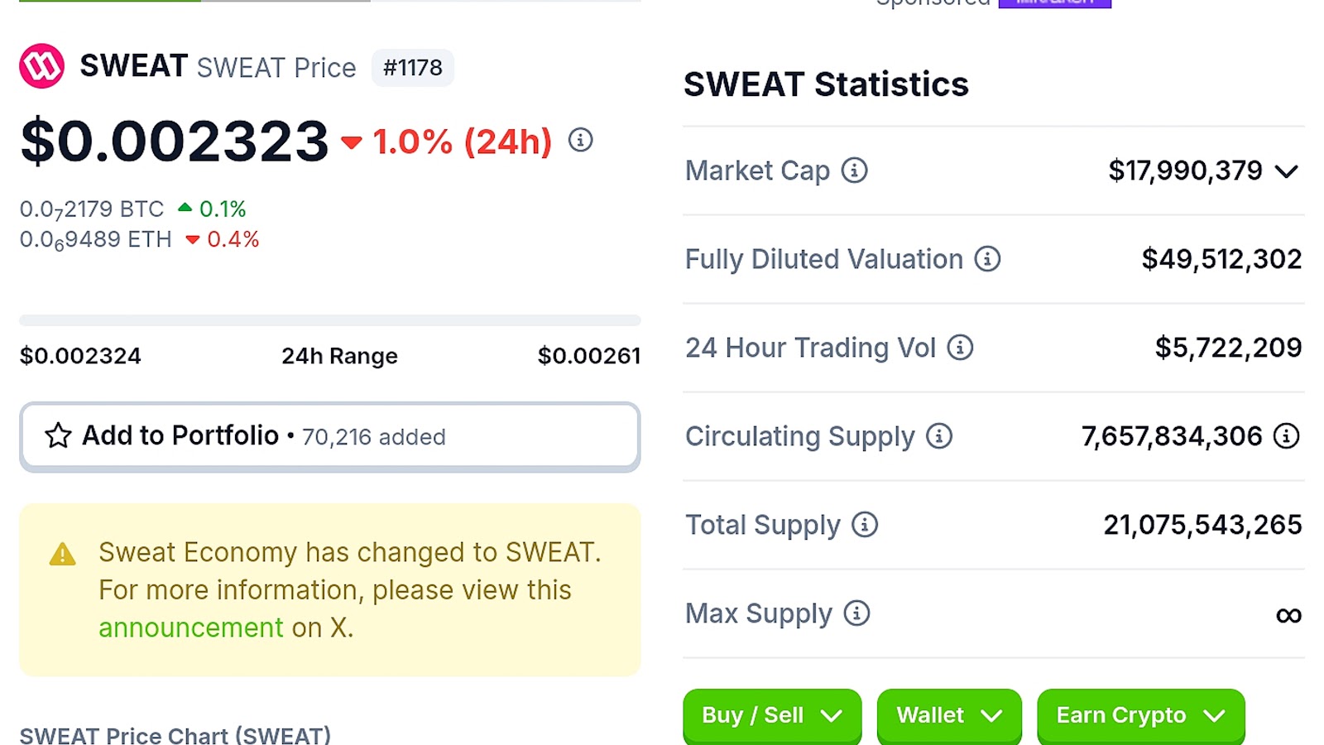The width and height of the screenshot is (1324, 745).
Task: Click info icon after 7,657,834,306 value
Action: click(1286, 436)
